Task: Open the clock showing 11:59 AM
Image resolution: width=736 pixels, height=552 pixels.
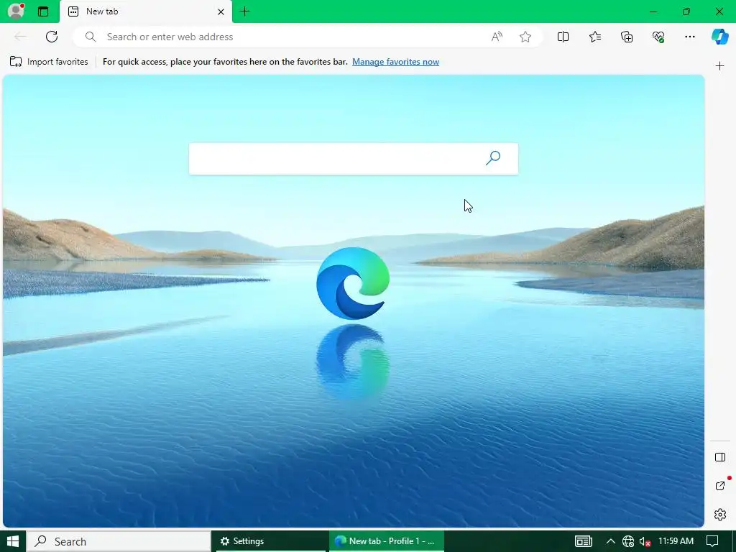Action: 676,541
